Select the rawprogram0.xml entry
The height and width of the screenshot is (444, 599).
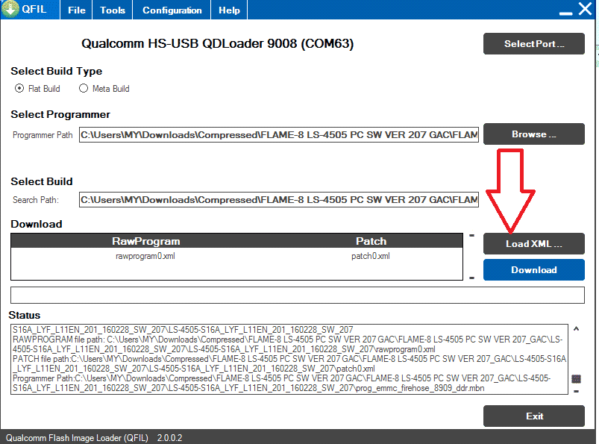[x=145, y=256]
